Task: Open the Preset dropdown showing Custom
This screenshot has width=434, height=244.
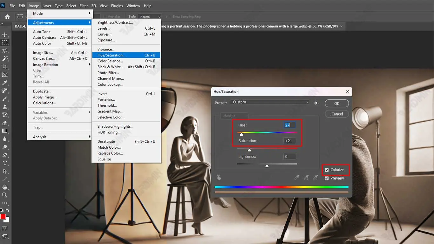Action: [x=270, y=102]
